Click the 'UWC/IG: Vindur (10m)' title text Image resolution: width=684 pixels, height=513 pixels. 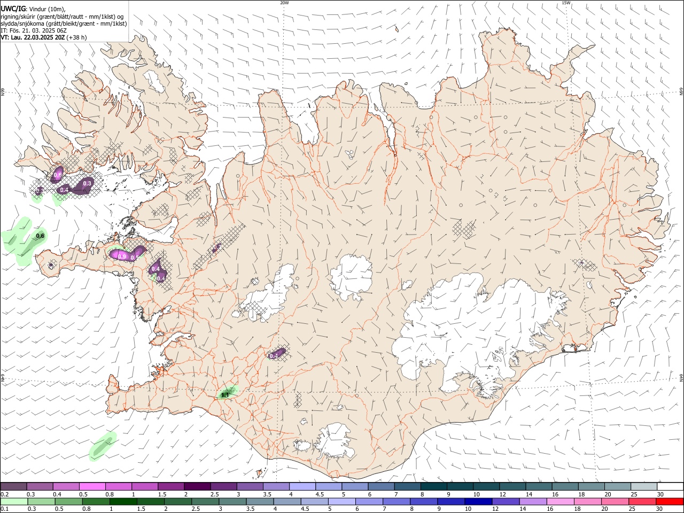pos(33,9)
